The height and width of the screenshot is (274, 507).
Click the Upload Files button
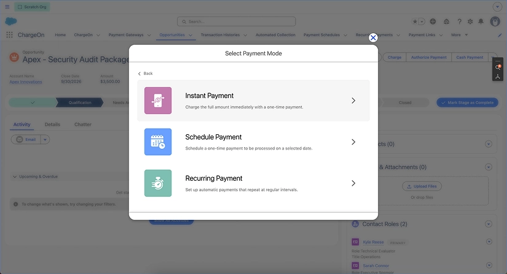click(x=422, y=186)
